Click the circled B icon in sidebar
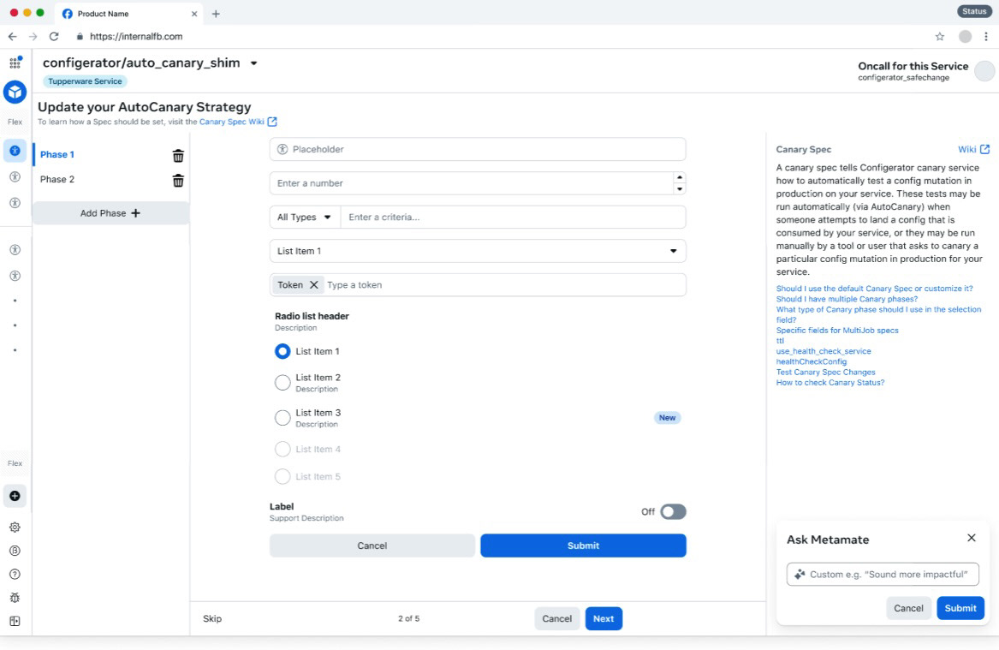The image size is (999, 650). pyautogui.click(x=15, y=551)
